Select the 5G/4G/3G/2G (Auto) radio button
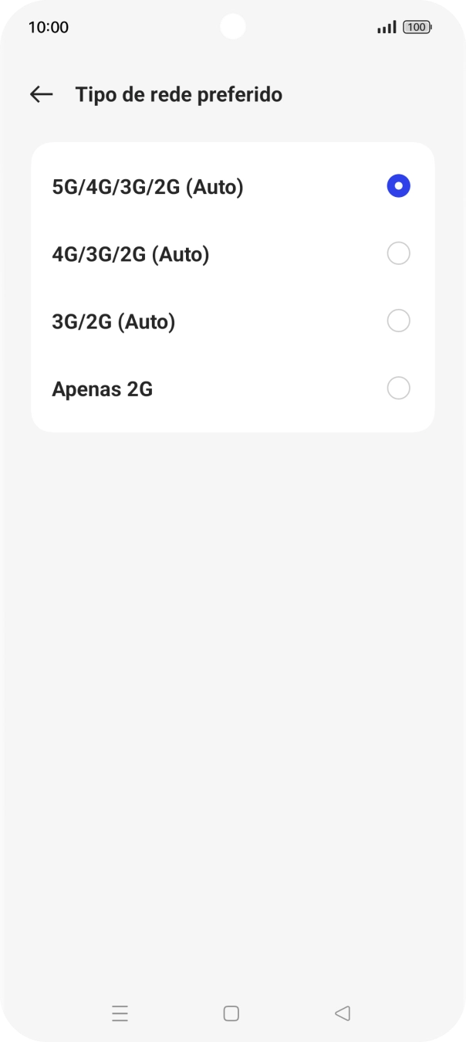 pos(398,186)
